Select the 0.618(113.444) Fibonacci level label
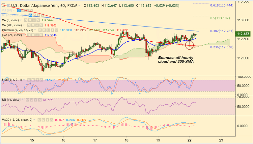This screenshot has height=144, width=253. (x=222, y=6)
